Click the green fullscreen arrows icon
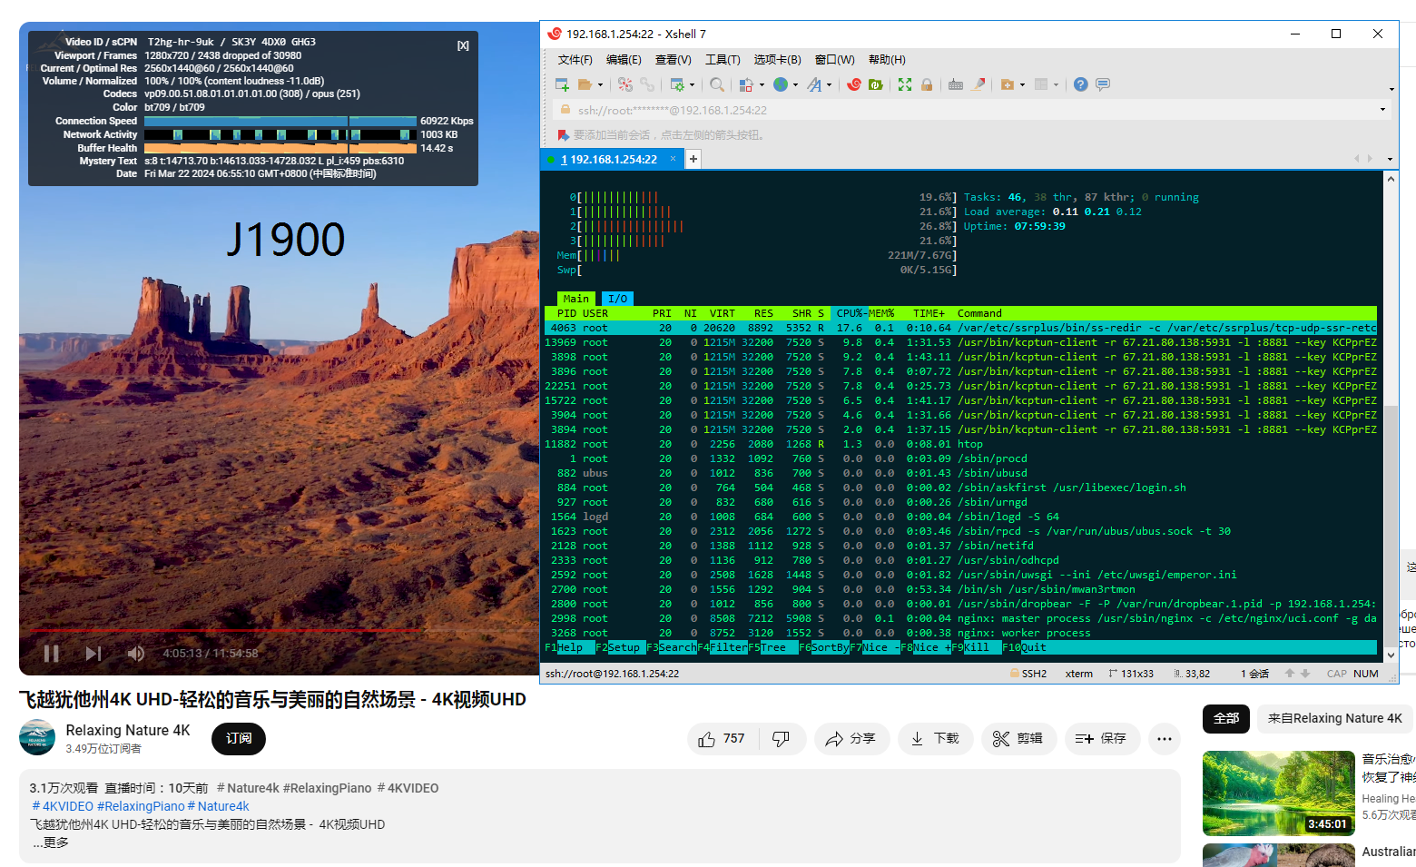This screenshot has width=1416, height=867. (x=905, y=84)
